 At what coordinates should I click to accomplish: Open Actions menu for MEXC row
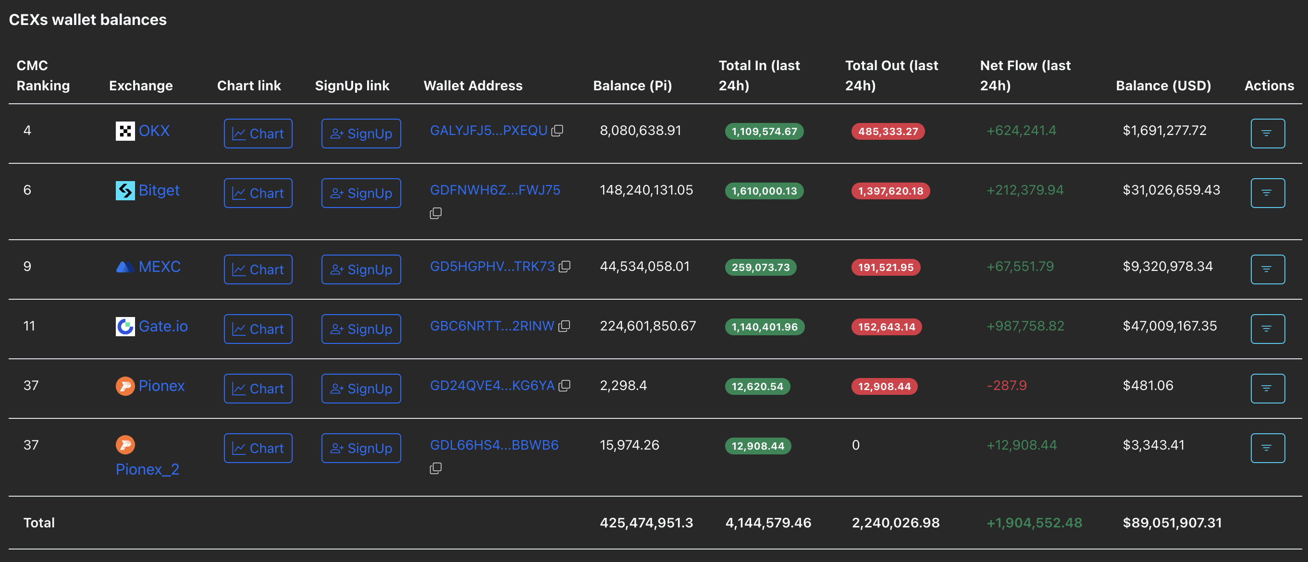1267,269
